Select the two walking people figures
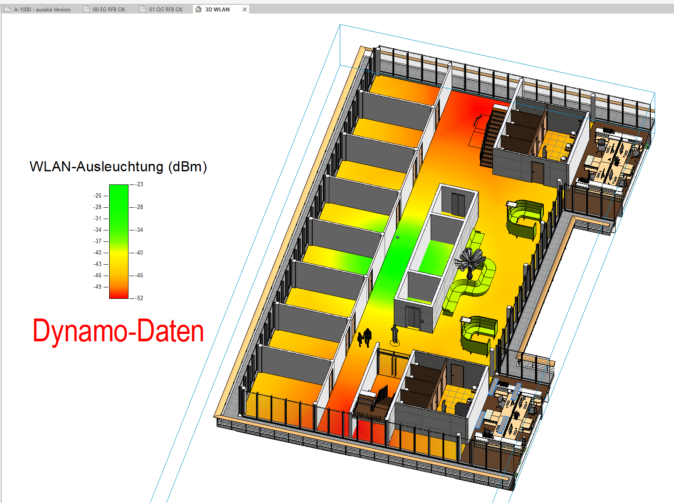Image resolution: width=674 pixels, height=503 pixels. (x=365, y=337)
